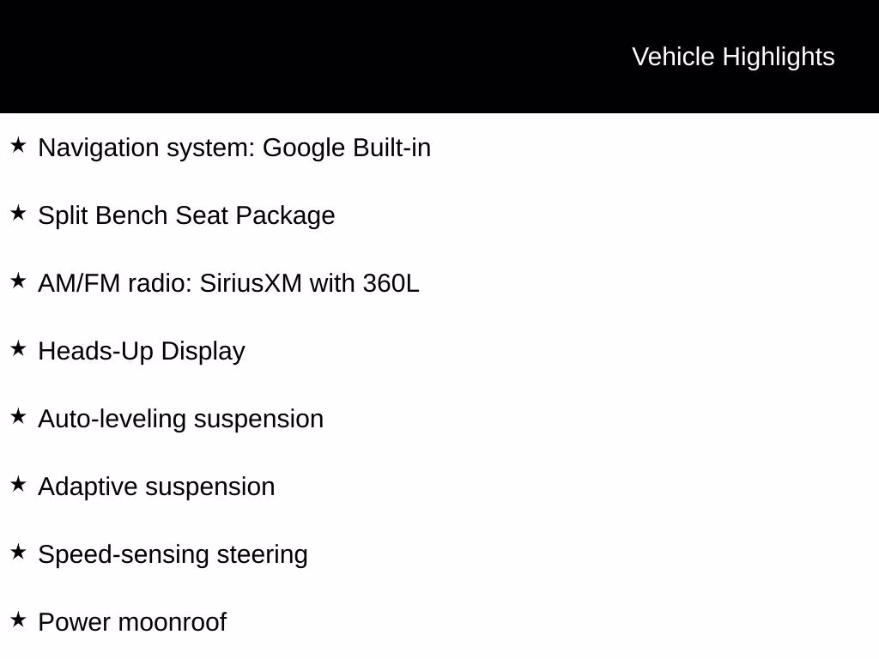
Task: Select the Speed-sensing steering entry
Action: (x=173, y=555)
